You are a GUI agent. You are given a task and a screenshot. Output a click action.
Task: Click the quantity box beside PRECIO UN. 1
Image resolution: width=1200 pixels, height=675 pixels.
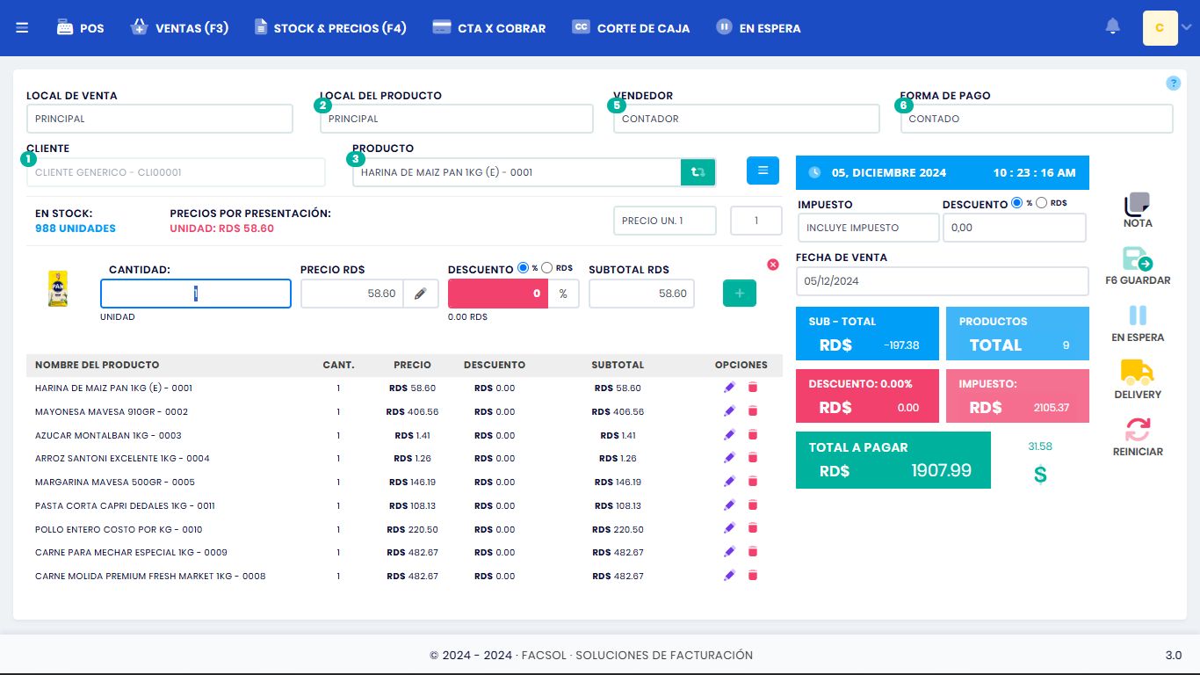click(755, 221)
